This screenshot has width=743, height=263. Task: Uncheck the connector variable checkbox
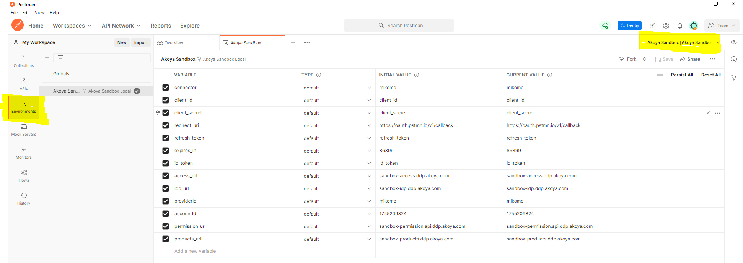[x=166, y=88]
